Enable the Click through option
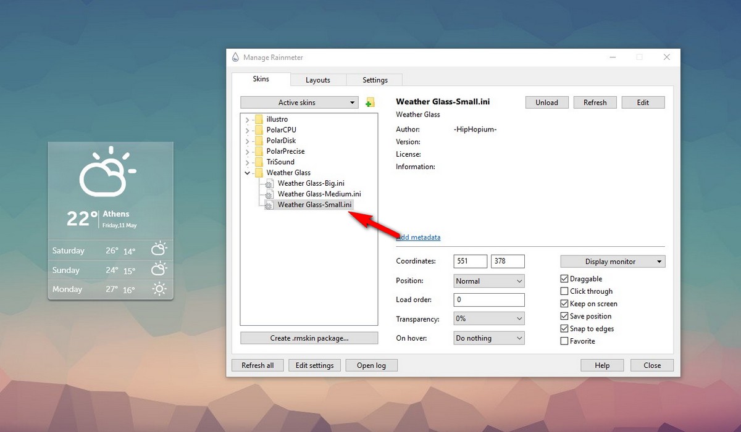This screenshot has height=432, width=741. pos(564,291)
